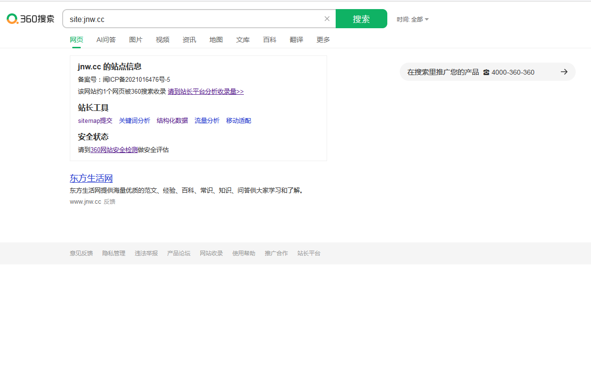Switch to the 图片 tab
This screenshot has width=591, height=372.
[x=136, y=40]
